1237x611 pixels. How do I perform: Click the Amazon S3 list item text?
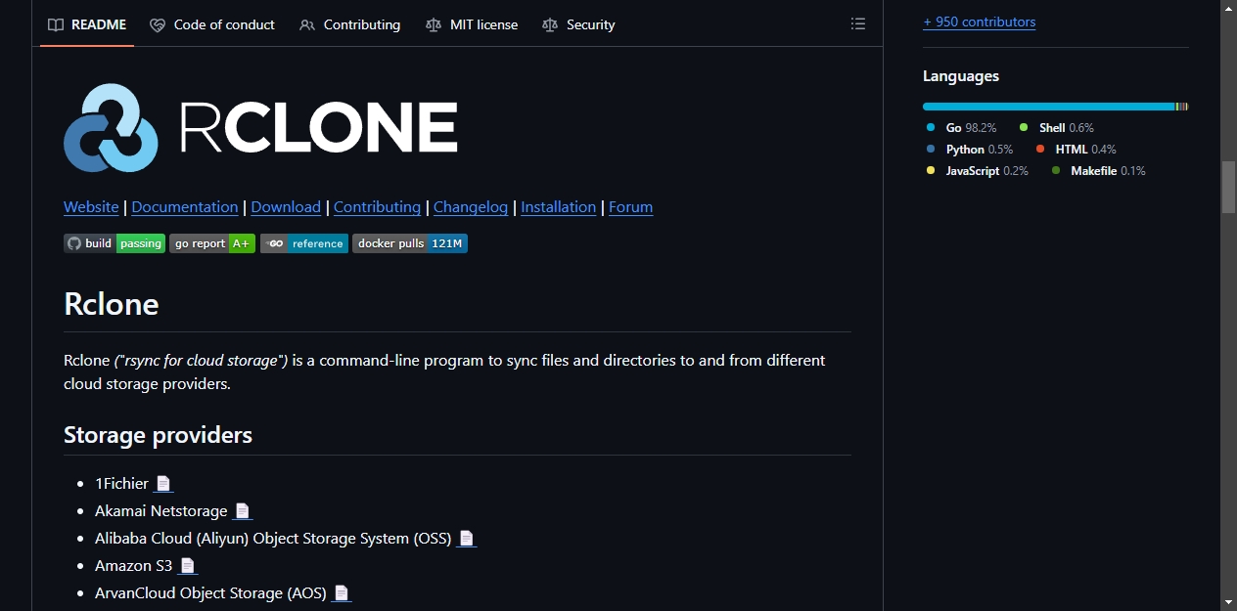coord(133,565)
